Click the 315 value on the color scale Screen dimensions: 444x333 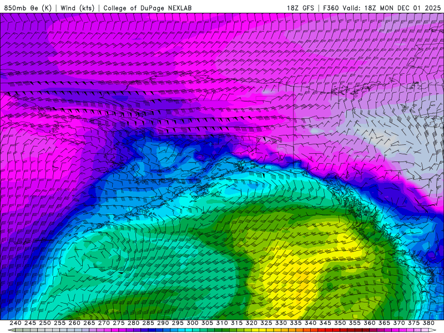click(x=237, y=323)
